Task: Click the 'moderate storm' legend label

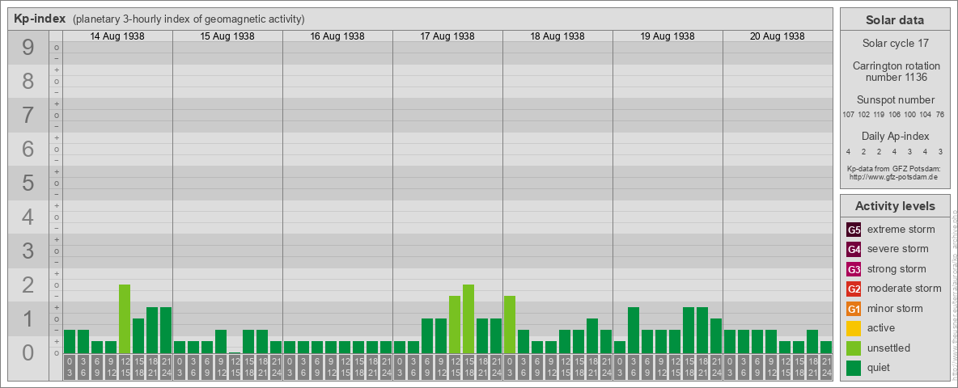Action: 905,288
